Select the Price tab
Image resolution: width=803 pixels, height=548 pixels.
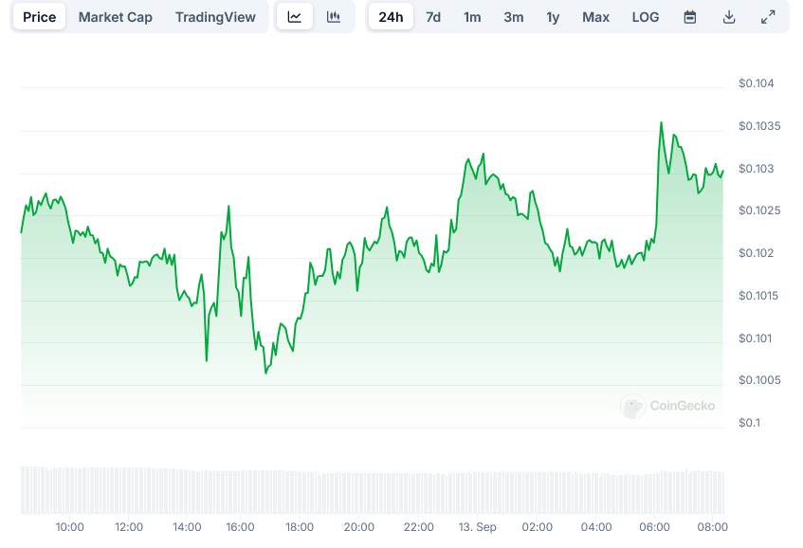pyautogui.click(x=40, y=17)
